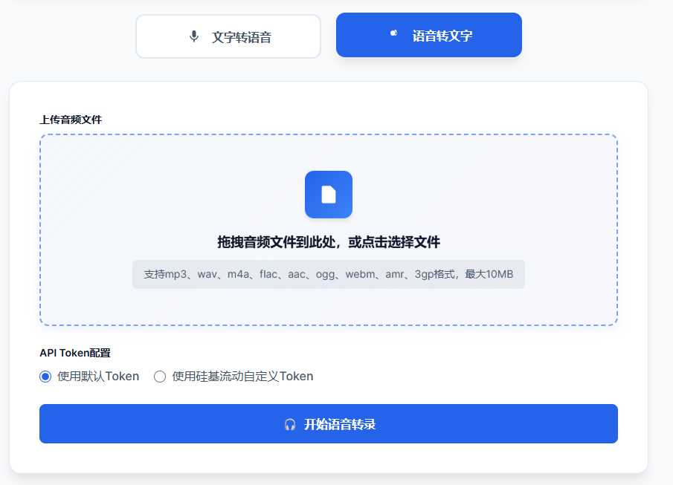This screenshot has width=673, height=485.
Task: Click the API Token配置 heading
Action: (75, 353)
